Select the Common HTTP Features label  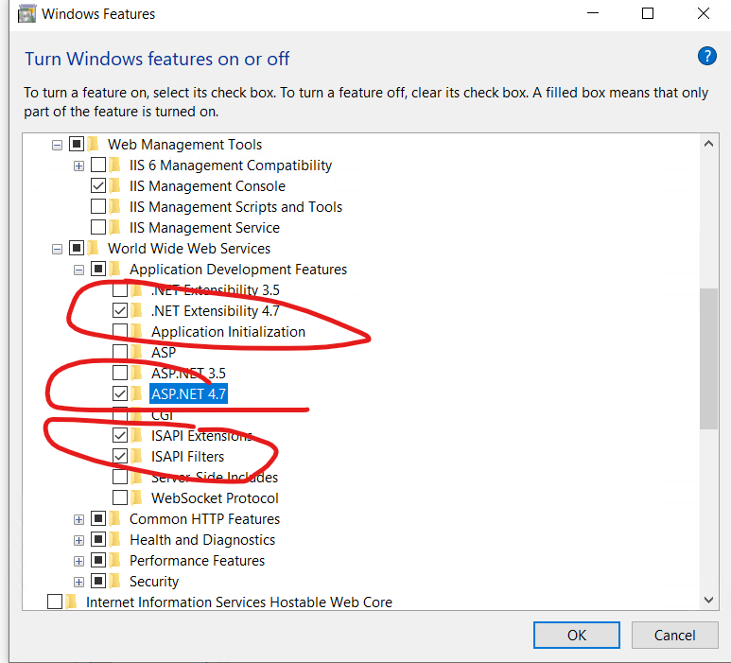pyautogui.click(x=204, y=519)
